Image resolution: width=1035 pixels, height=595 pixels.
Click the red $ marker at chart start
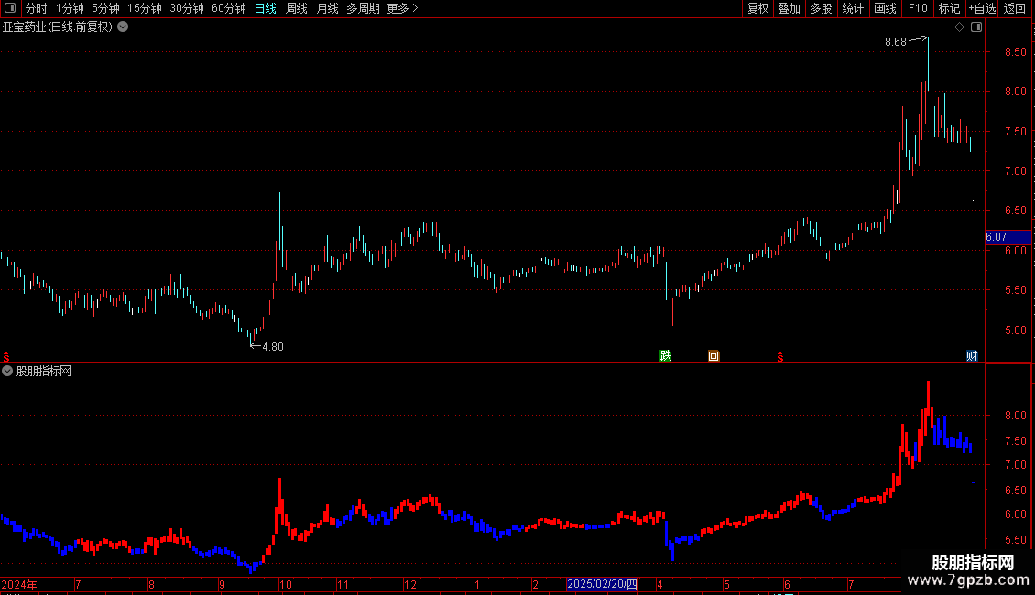point(5,357)
